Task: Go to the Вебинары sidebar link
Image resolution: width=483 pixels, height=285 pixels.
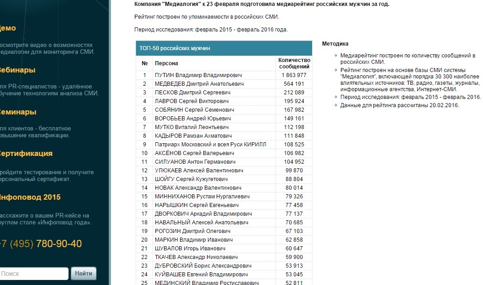Action: tap(17, 70)
